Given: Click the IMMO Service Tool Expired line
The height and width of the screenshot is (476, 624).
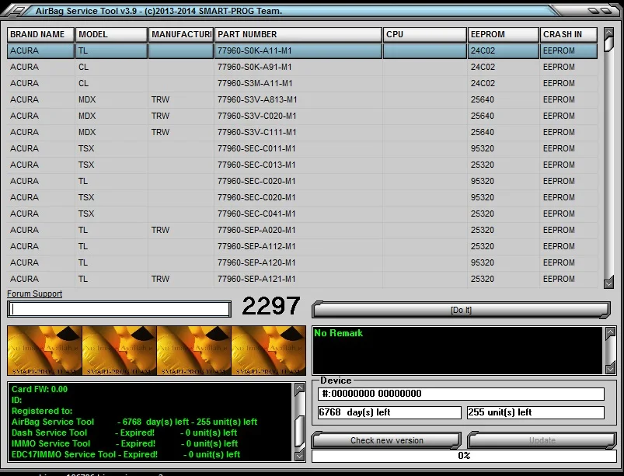Looking at the screenshot, I should [124, 443].
